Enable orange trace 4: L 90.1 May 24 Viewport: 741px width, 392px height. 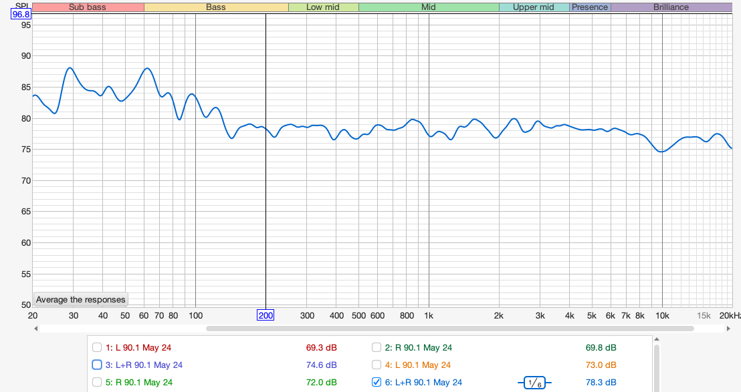pos(376,365)
